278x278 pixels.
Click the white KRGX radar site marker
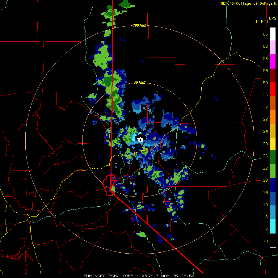coord(140,140)
